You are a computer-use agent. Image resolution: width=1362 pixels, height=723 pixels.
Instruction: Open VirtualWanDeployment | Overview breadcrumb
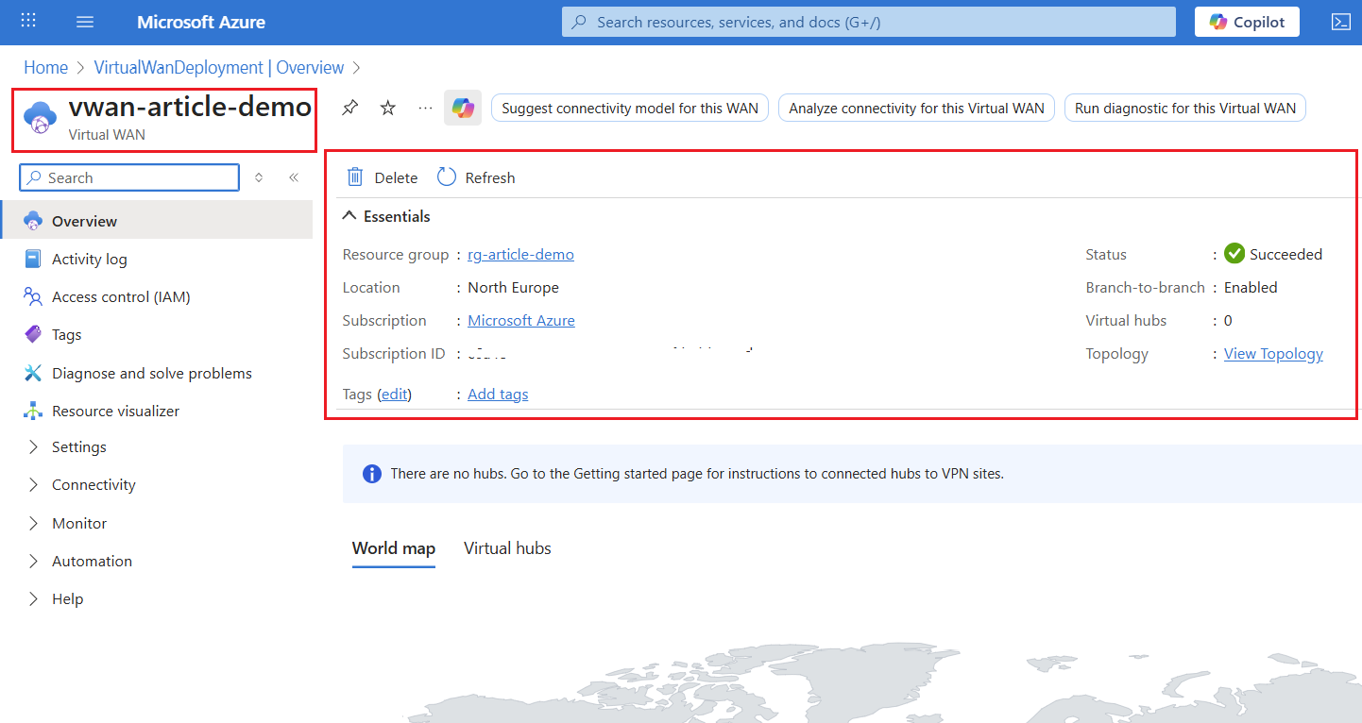(x=219, y=68)
